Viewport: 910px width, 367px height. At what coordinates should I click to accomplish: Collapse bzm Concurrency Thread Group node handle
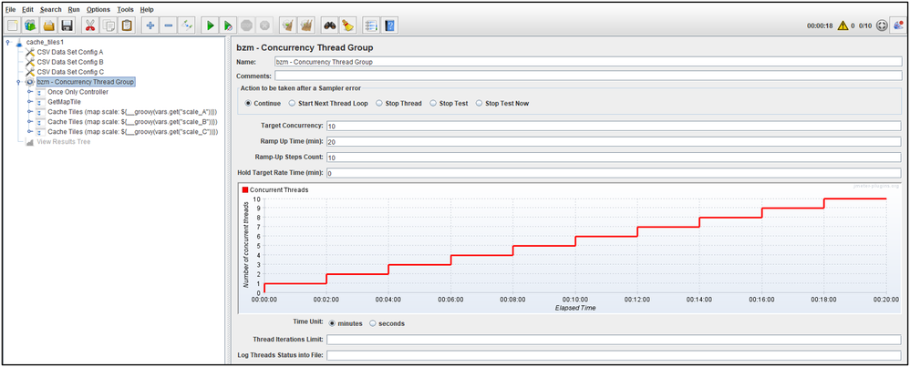(18, 82)
